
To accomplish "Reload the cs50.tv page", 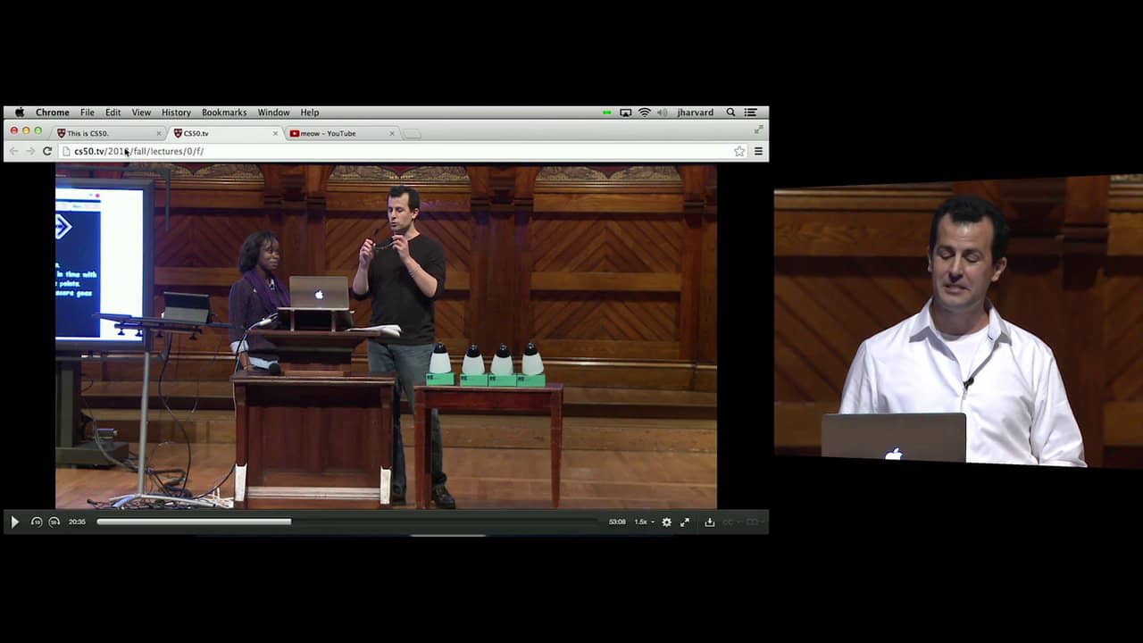I will [x=47, y=152].
